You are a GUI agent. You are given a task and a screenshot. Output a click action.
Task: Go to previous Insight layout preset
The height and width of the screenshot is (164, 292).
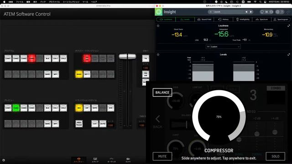click(x=246, y=12)
